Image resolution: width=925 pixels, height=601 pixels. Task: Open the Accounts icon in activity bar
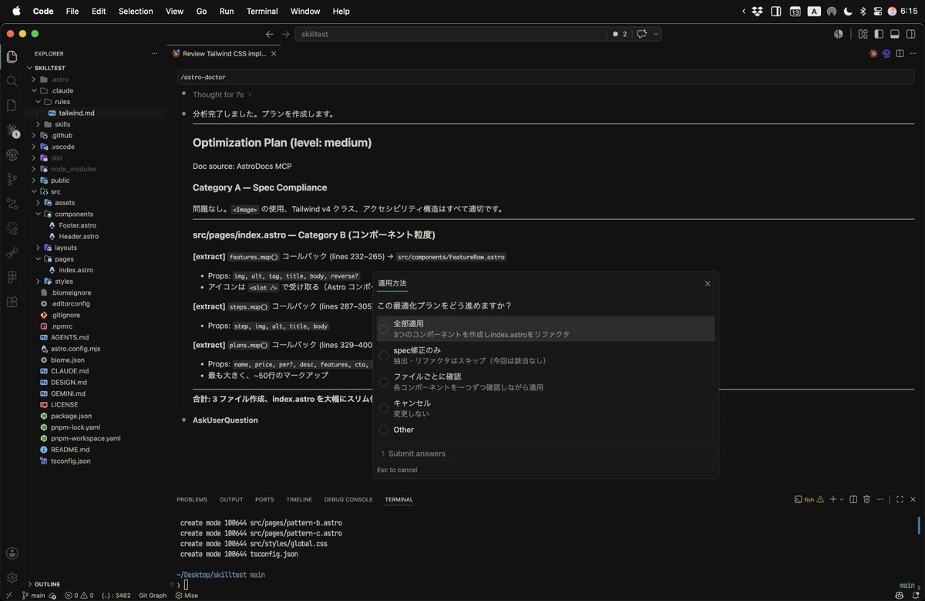(12, 553)
